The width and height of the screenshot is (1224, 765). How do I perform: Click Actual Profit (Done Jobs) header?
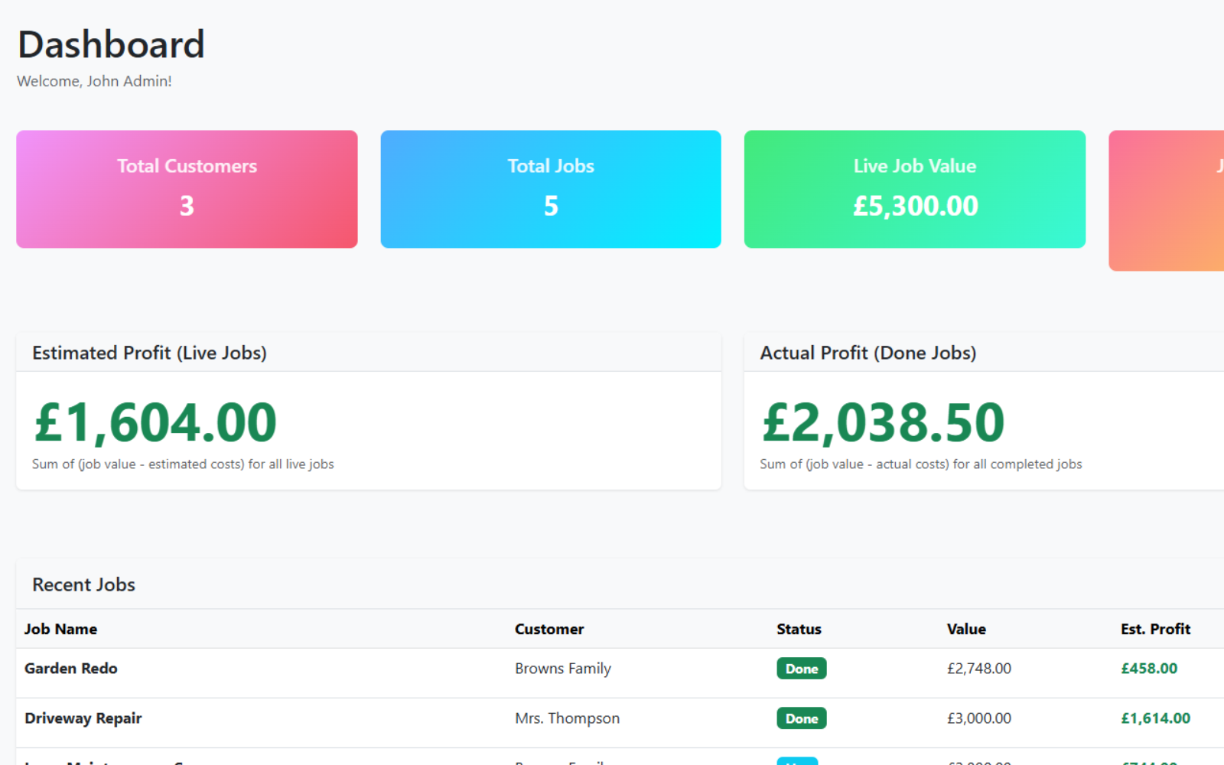click(x=868, y=353)
